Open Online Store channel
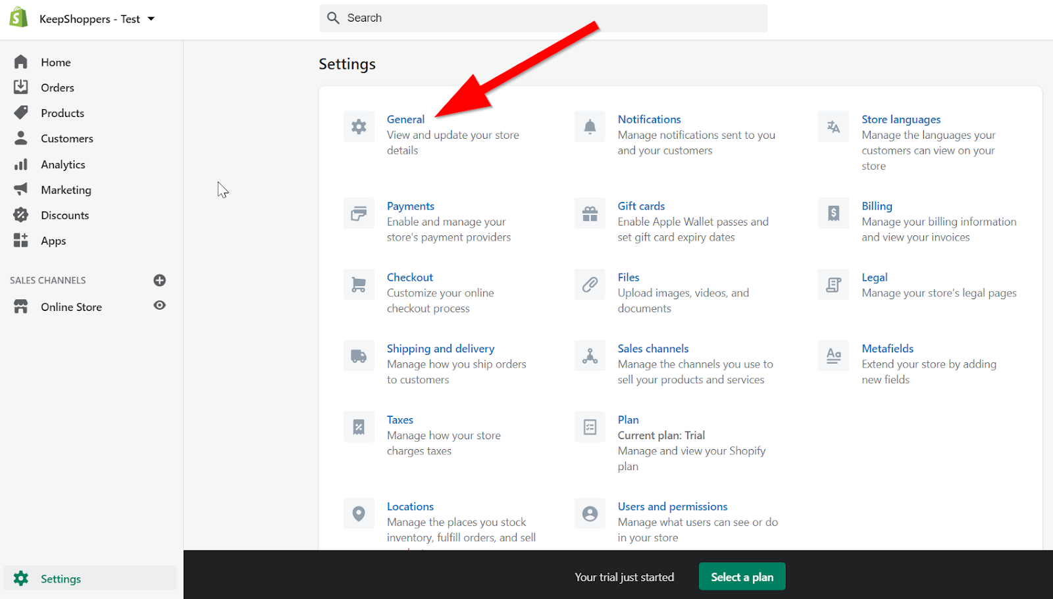 71,307
